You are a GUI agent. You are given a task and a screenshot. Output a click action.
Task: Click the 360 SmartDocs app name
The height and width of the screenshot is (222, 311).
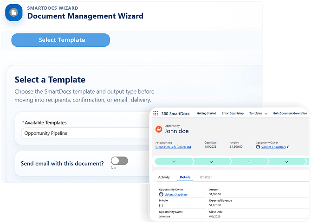point(175,114)
